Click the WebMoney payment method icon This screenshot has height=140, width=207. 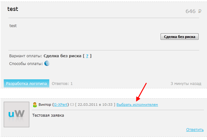(x=47, y=63)
